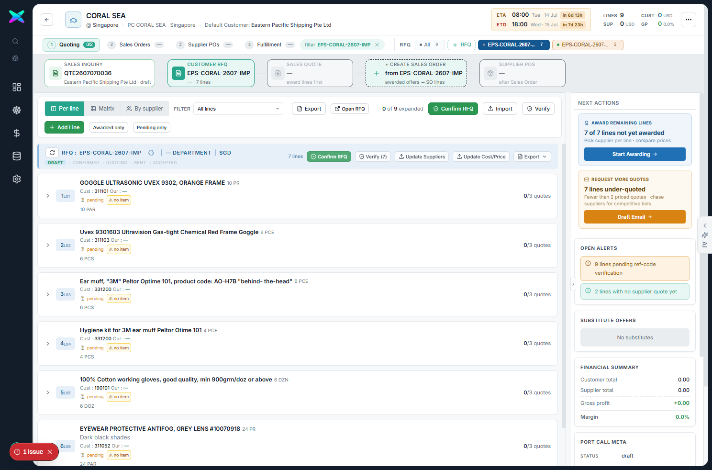Open the Sales Orders stage tab

[x=135, y=45]
